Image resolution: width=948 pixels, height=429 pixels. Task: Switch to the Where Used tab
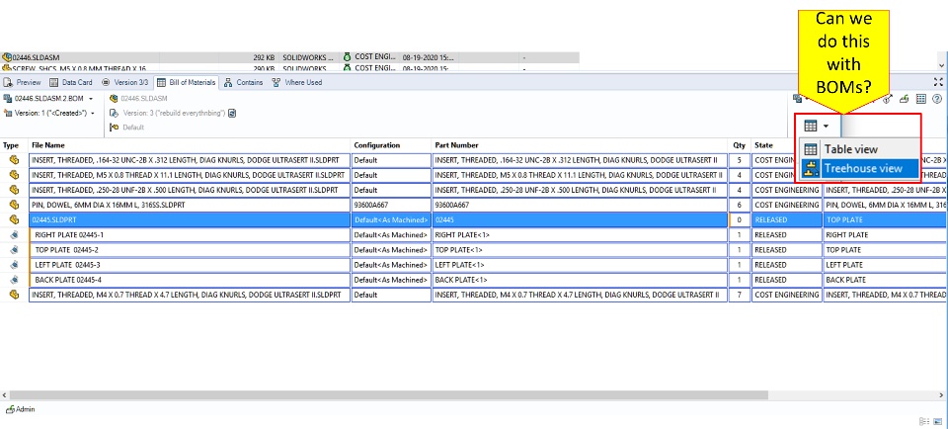click(297, 82)
